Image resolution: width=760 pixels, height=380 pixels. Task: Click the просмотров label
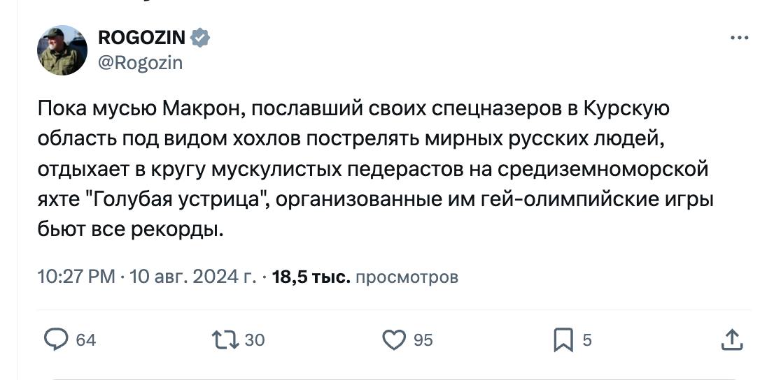point(407,277)
